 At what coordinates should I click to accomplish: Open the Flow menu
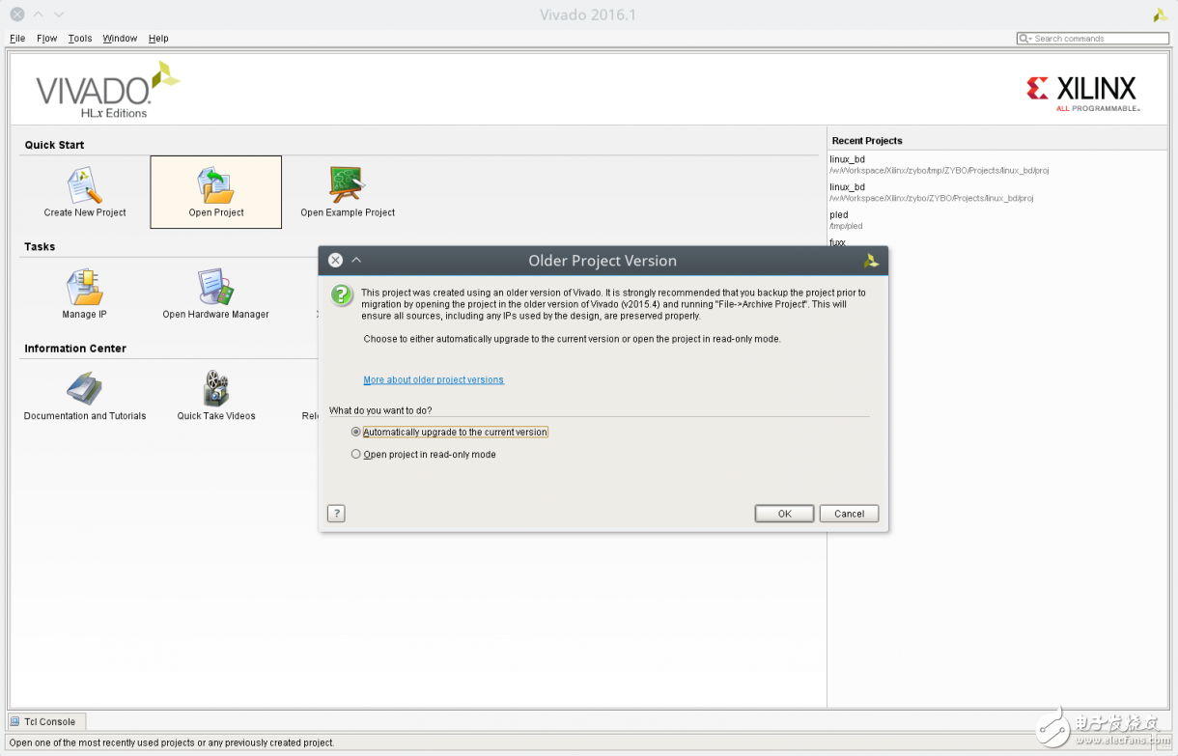pyautogui.click(x=46, y=39)
